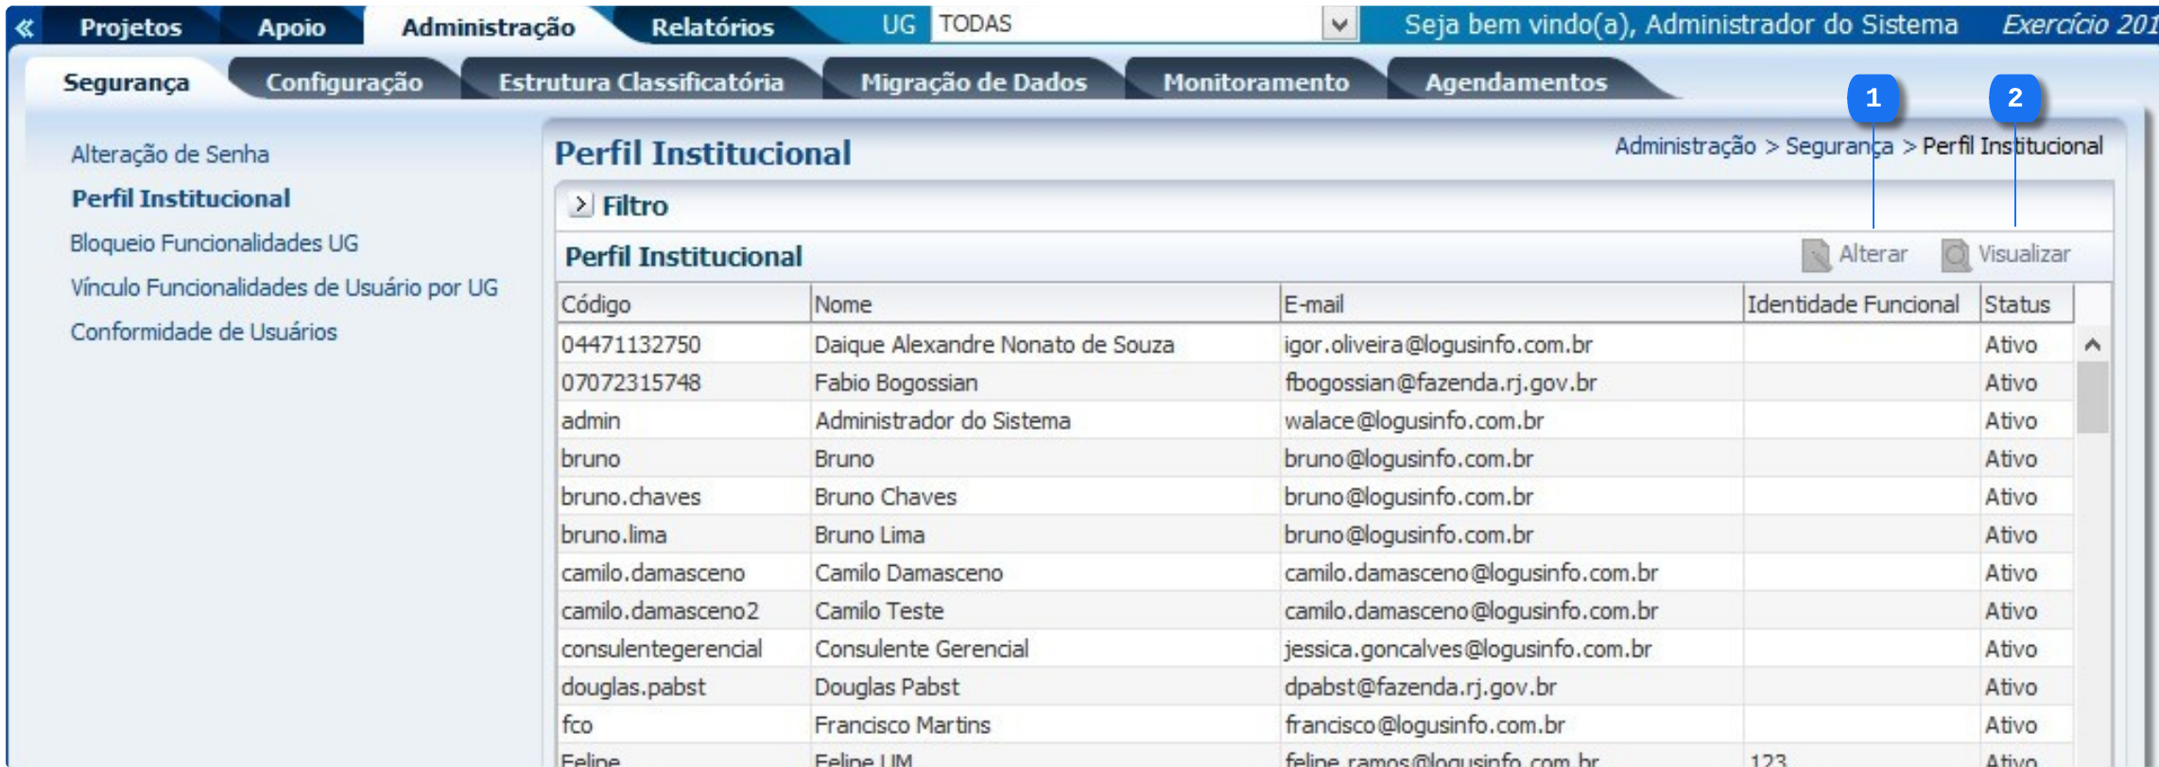Click the Visualizar button label
This screenshot has height=767, width=2159.
[x=2024, y=254]
